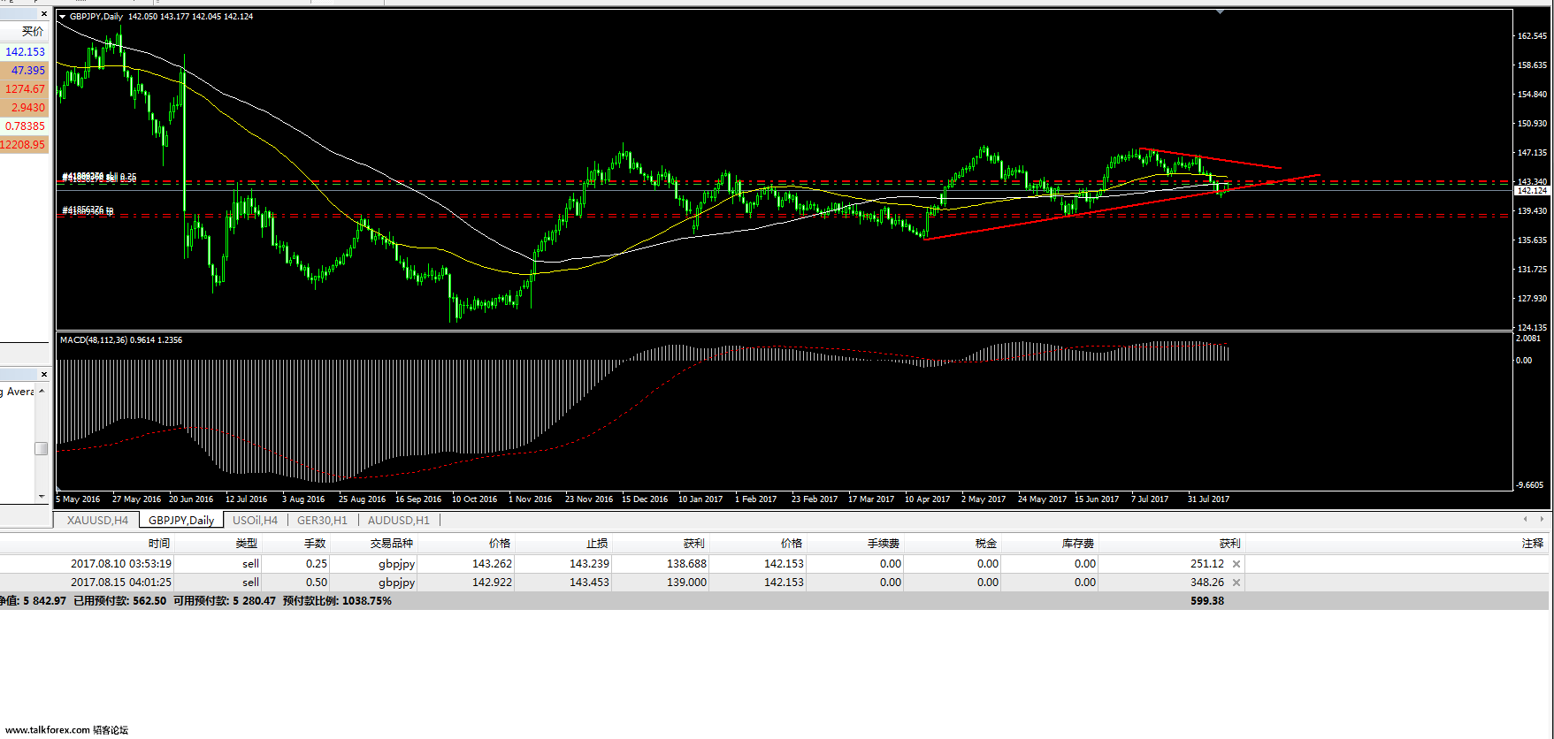The width and height of the screenshot is (1554, 739).
Task: Select the 47.395 quote in Market Watch
Action: point(25,71)
